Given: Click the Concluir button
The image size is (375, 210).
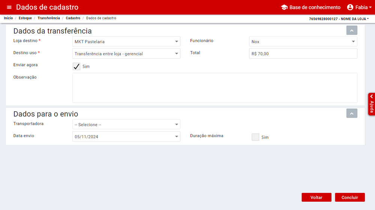Looking at the screenshot, I should pyautogui.click(x=349, y=197).
